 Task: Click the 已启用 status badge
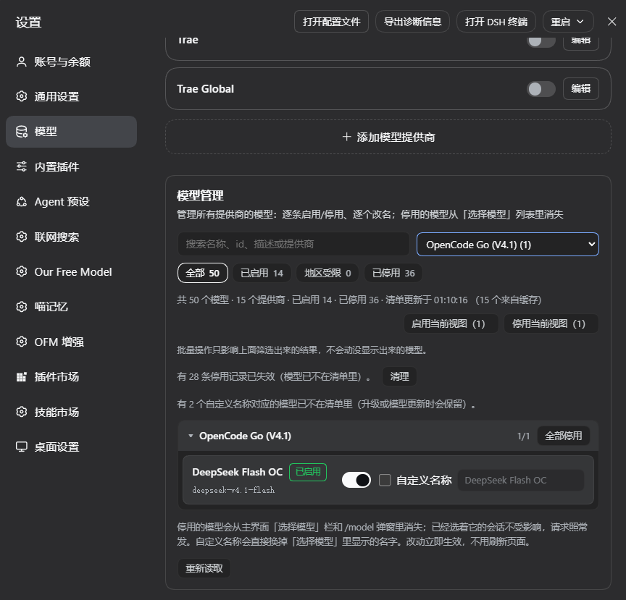point(308,472)
